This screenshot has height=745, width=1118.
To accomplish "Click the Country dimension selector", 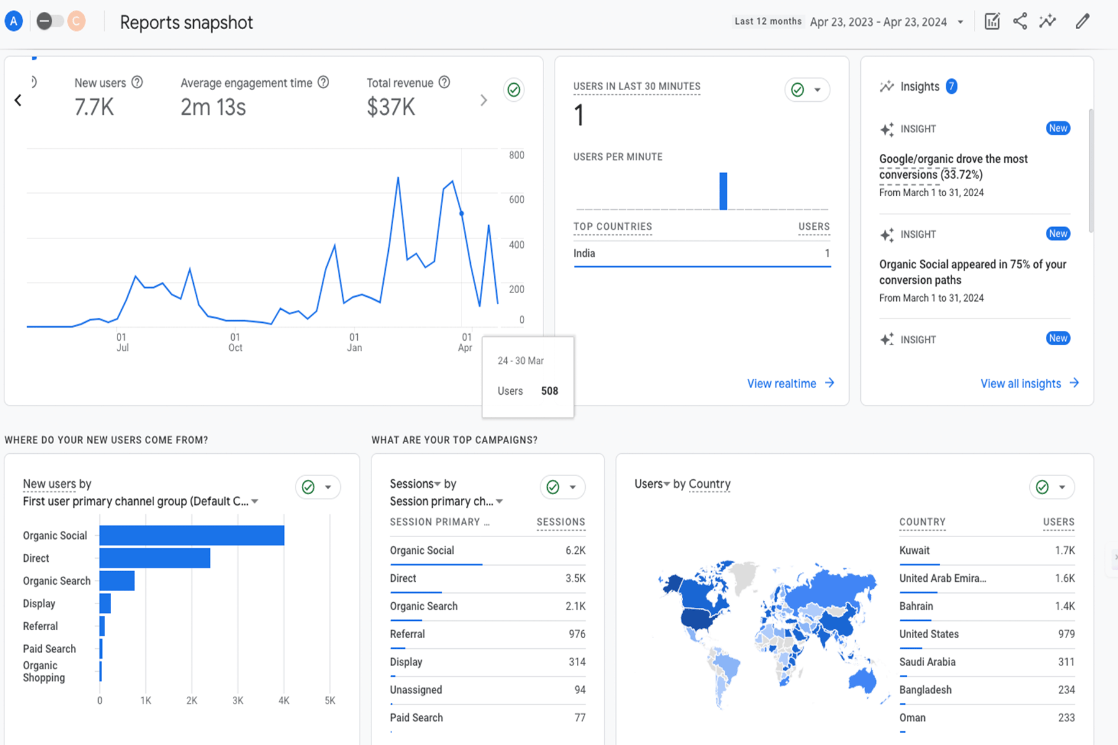I will [709, 484].
